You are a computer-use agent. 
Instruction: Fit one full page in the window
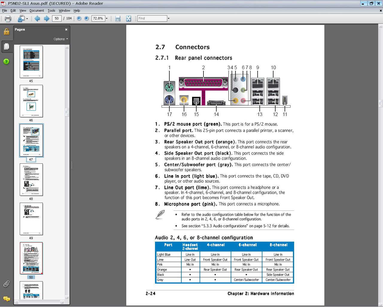tap(128, 19)
